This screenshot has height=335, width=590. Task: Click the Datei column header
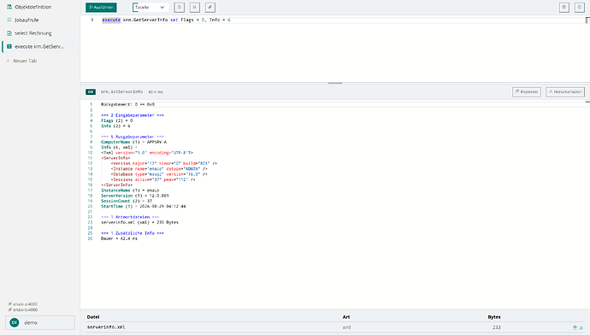pyautogui.click(x=93, y=317)
